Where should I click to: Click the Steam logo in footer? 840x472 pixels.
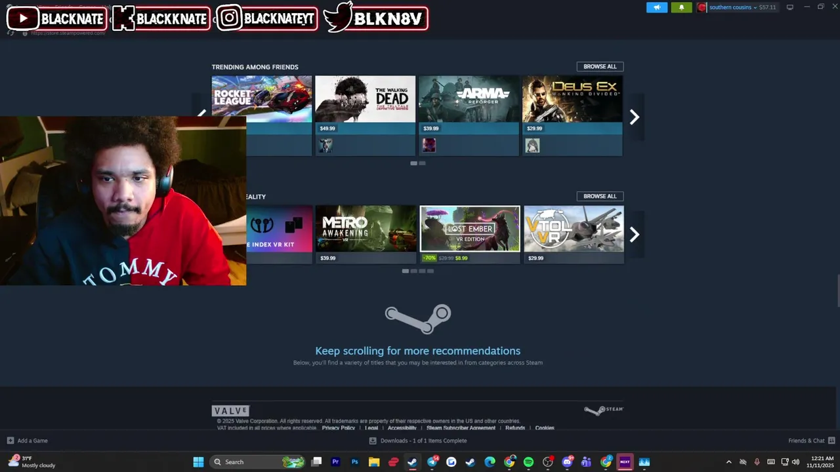[x=604, y=410]
